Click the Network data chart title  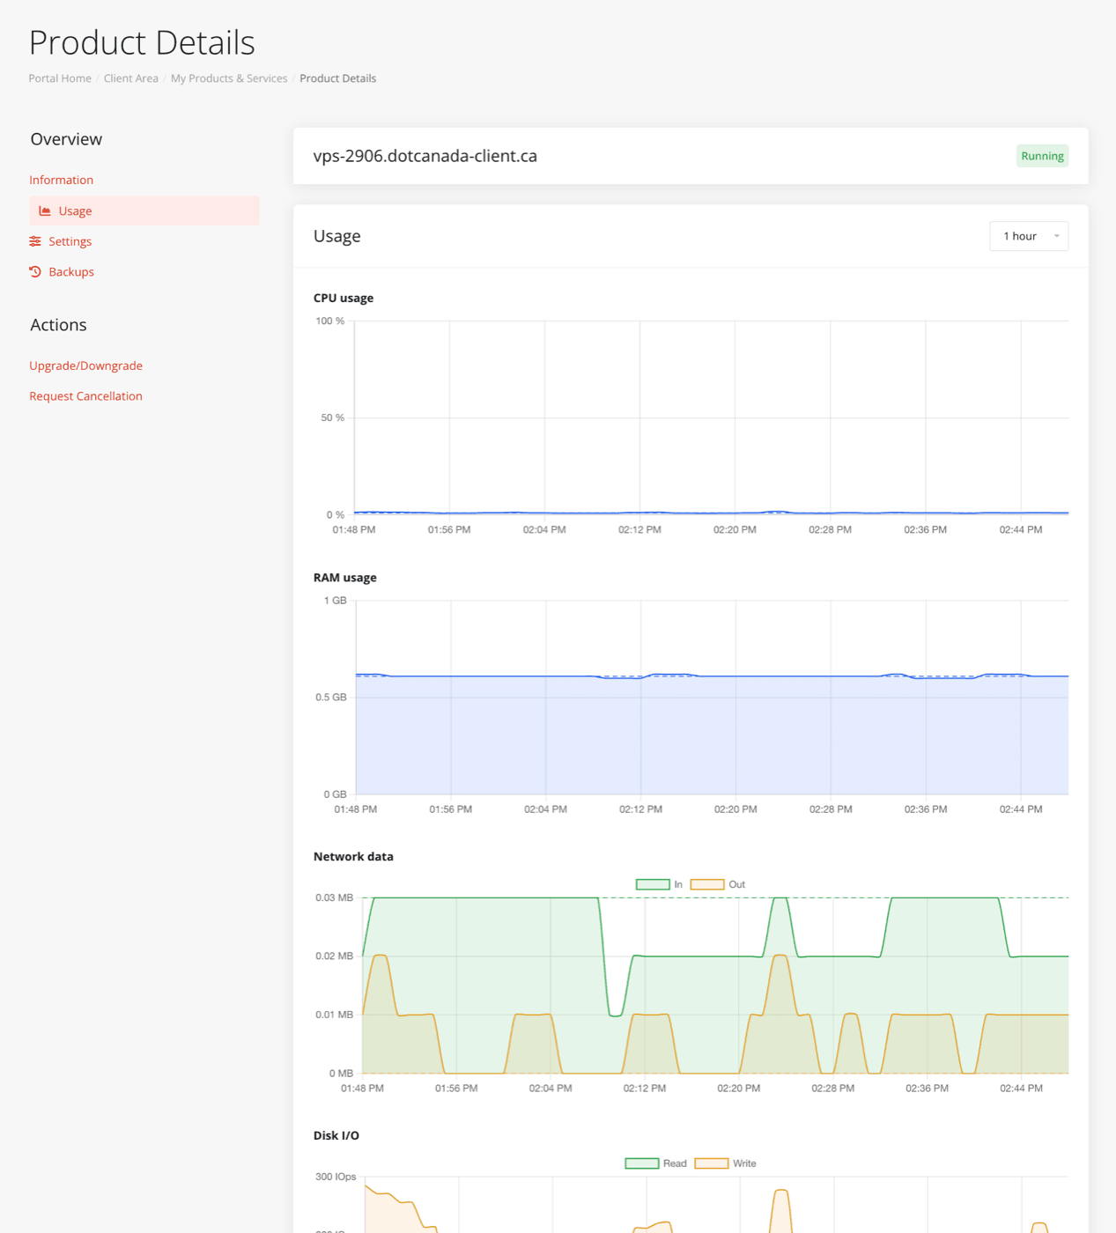[x=353, y=857]
